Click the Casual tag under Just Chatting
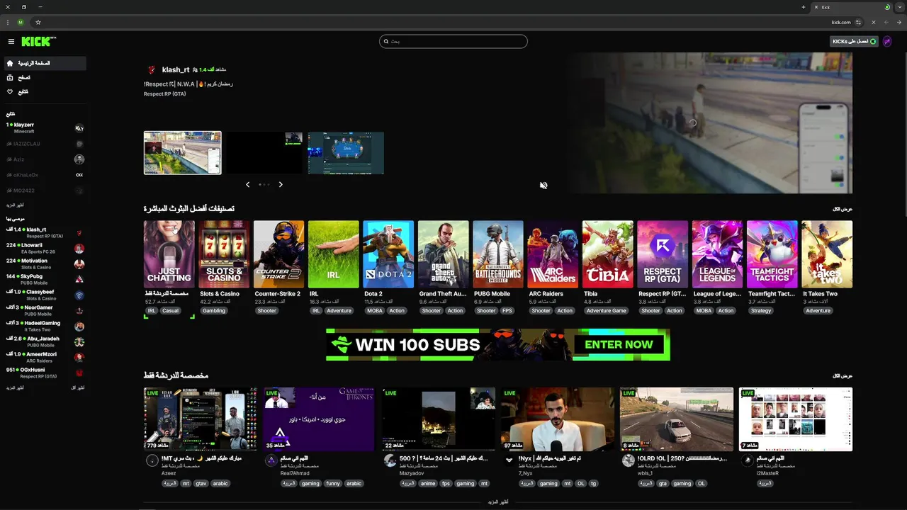 (x=170, y=311)
